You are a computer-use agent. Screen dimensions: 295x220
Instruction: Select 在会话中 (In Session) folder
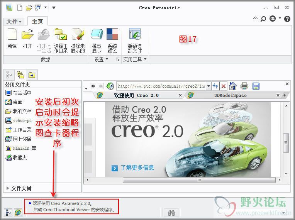click(x=18, y=93)
